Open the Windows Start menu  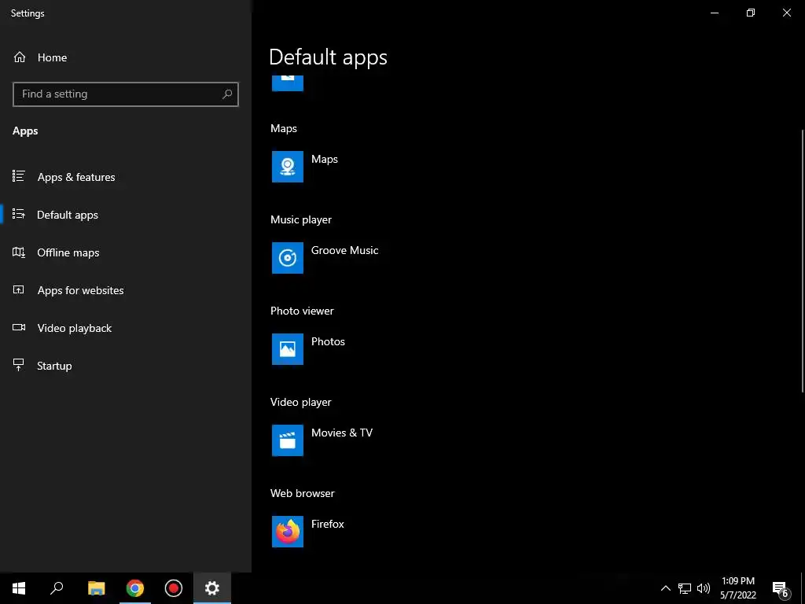(19, 588)
